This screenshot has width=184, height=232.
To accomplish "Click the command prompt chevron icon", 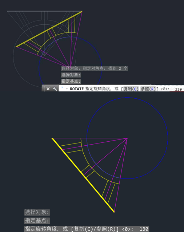I will click(62, 87).
